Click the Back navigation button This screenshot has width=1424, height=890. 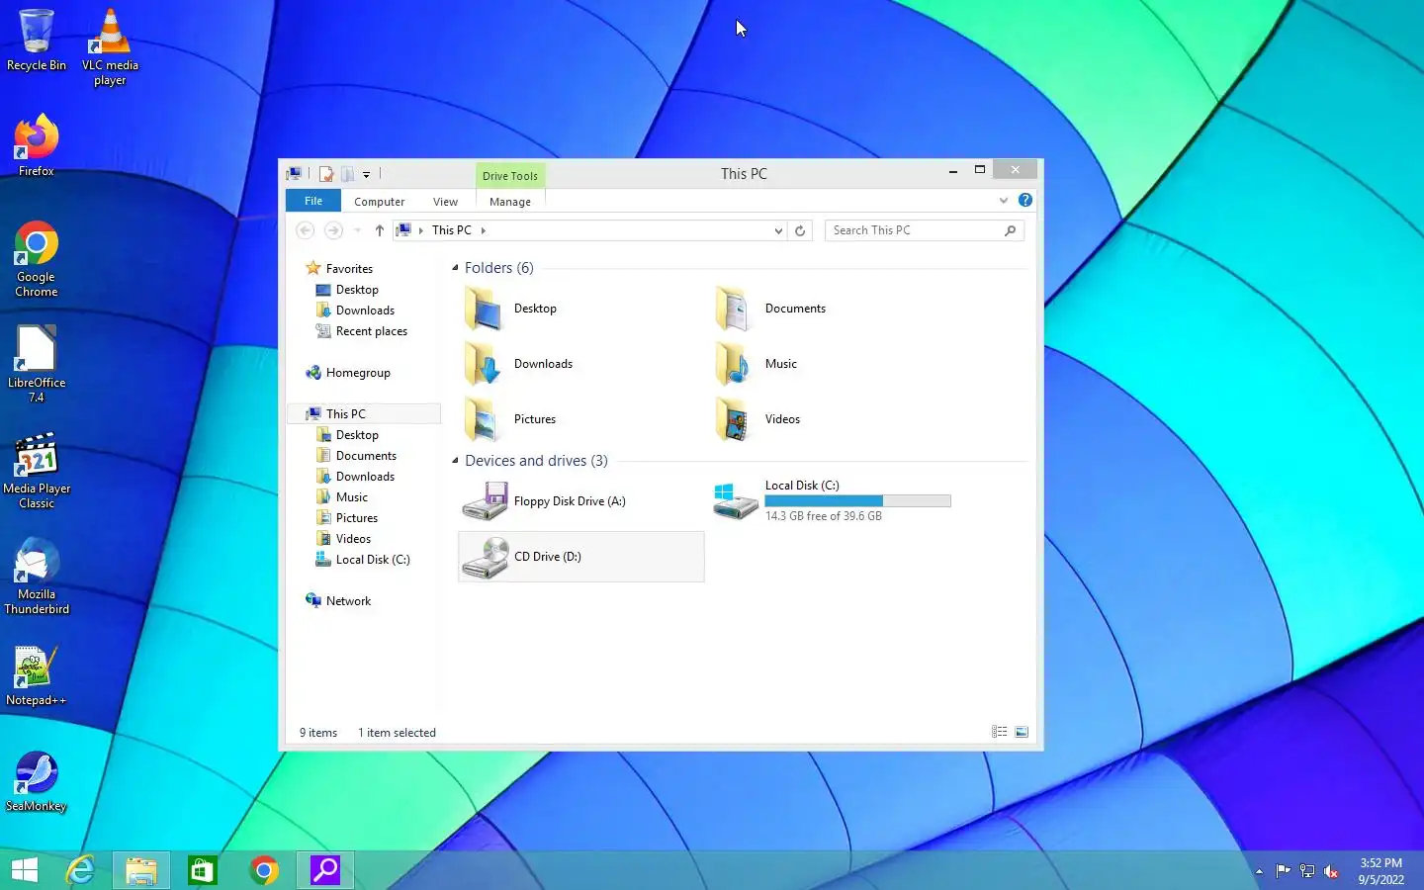pos(306,230)
